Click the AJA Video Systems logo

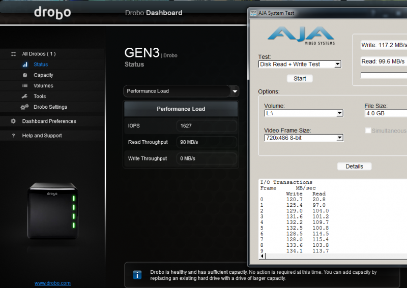(x=301, y=36)
